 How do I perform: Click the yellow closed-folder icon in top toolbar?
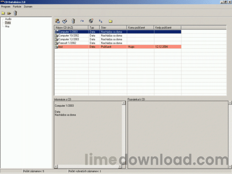[3, 13]
